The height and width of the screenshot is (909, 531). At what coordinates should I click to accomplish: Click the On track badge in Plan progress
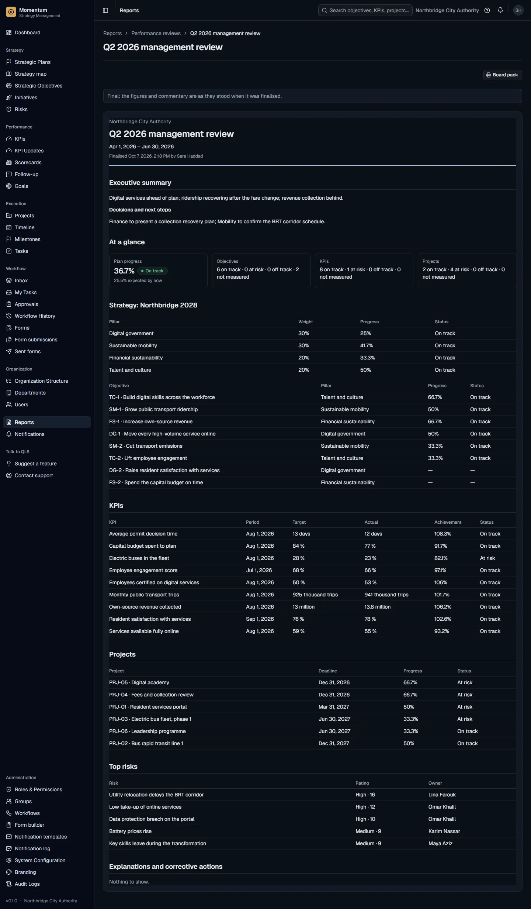tap(152, 271)
